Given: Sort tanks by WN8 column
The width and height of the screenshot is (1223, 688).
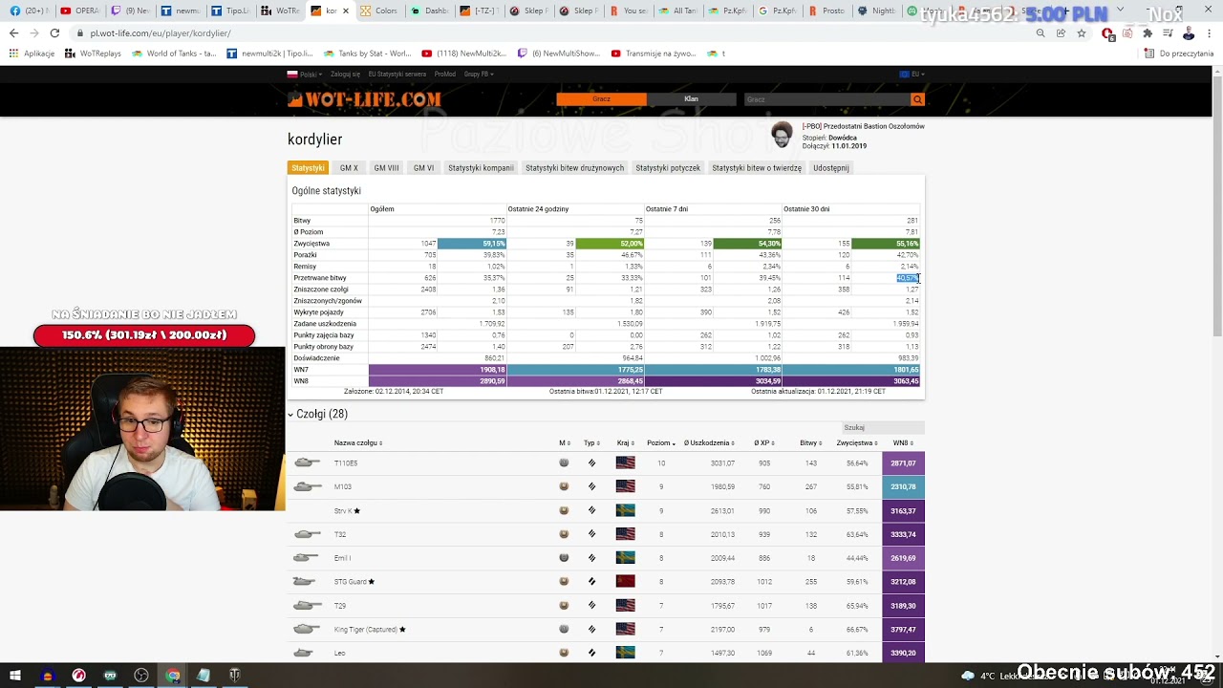Looking at the screenshot, I should [903, 443].
